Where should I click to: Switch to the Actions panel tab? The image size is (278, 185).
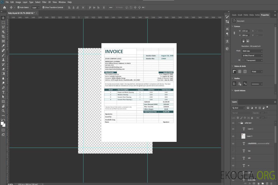tap(257, 15)
